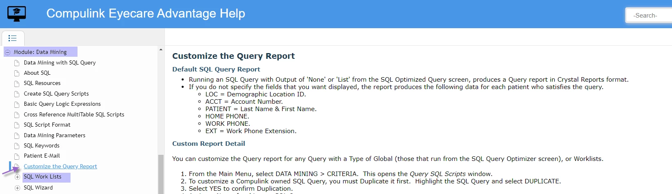Click the HOME PHONE. bullet text
Viewport: 672px width, 194px height.
tap(227, 116)
